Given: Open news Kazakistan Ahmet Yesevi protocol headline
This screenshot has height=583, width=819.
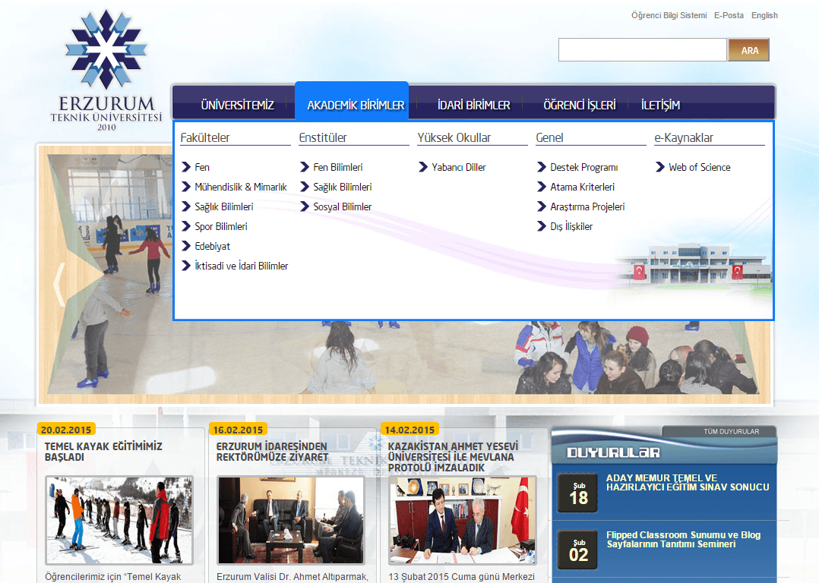Looking at the screenshot, I should click(453, 457).
